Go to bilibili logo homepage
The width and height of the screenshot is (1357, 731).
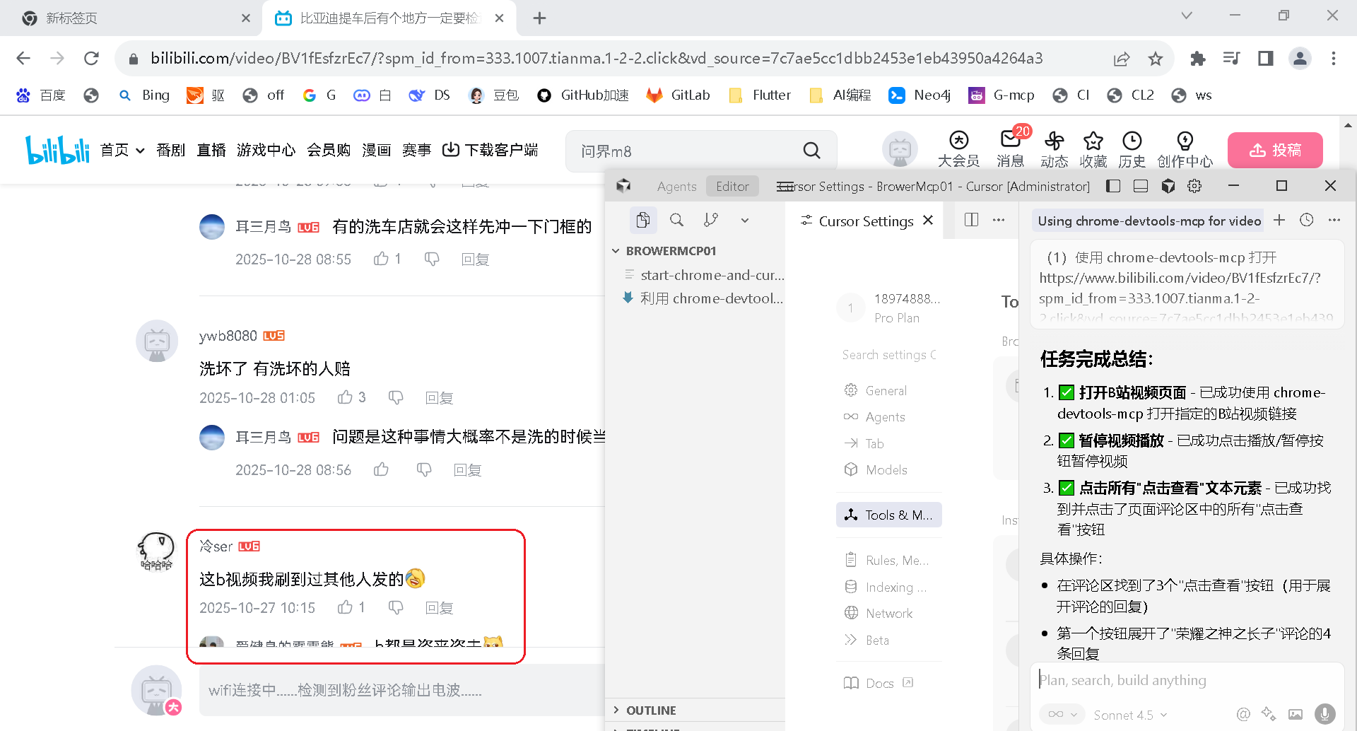(x=57, y=150)
